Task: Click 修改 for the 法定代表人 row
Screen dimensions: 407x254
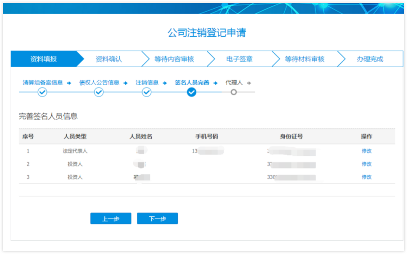Action: click(x=366, y=151)
